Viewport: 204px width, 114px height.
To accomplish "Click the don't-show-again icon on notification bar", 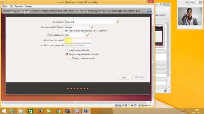I will 151,11.
